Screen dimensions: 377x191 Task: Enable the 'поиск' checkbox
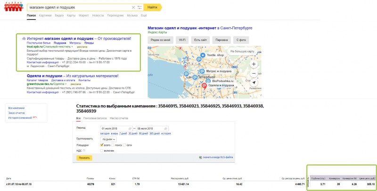coord(113,145)
